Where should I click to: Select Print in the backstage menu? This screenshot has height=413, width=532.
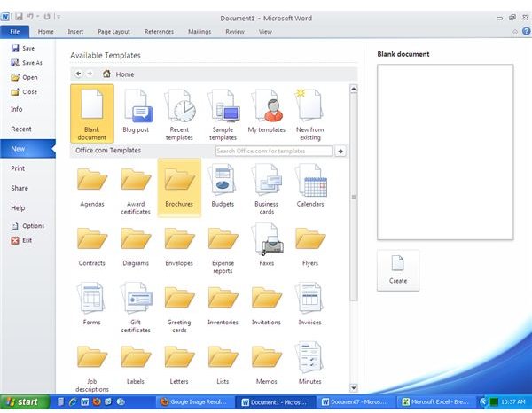18,168
